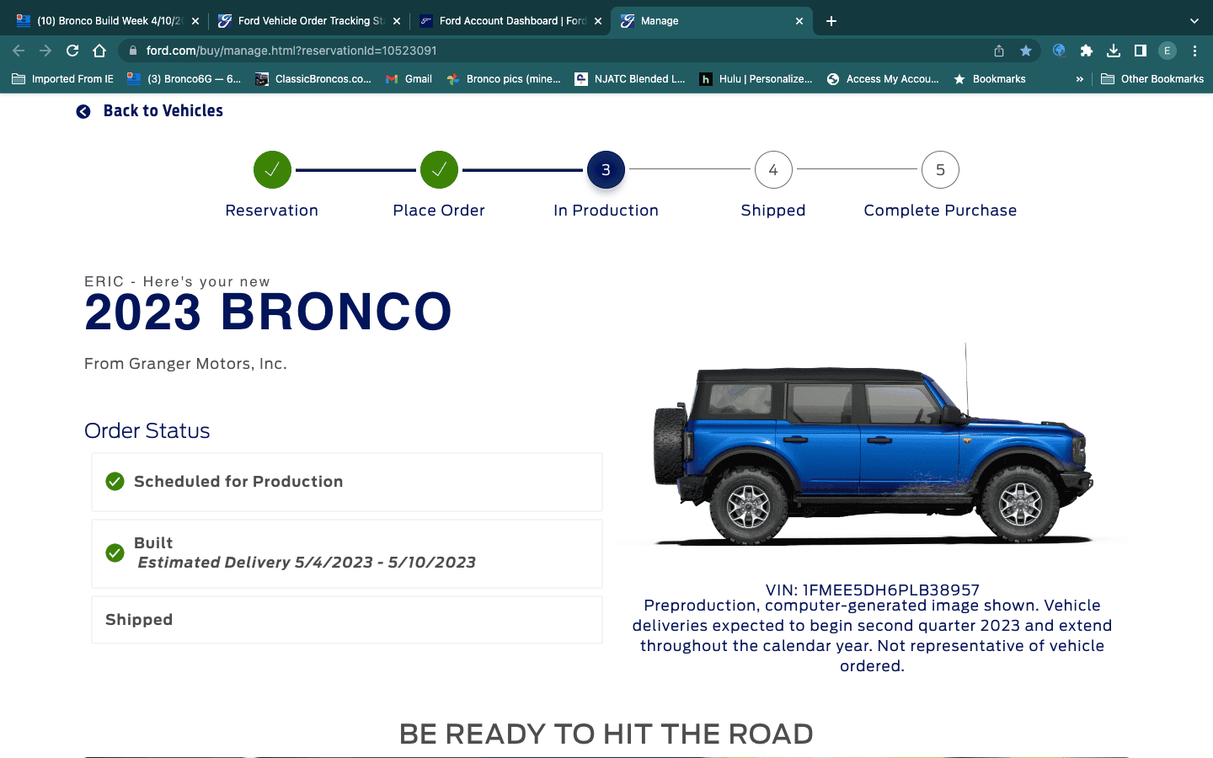The height and width of the screenshot is (758, 1213).
Task: Open the share page icon in address bar
Action: 999,51
